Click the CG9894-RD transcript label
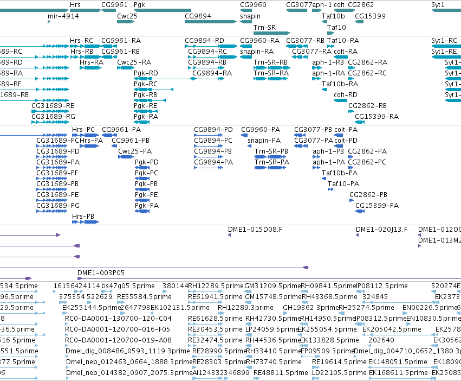 [x=204, y=40]
